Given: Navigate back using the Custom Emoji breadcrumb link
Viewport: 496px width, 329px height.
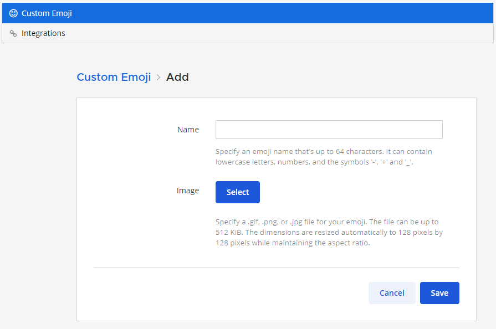Looking at the screenshot, I should pyautogui.click(x=114, y=77).
